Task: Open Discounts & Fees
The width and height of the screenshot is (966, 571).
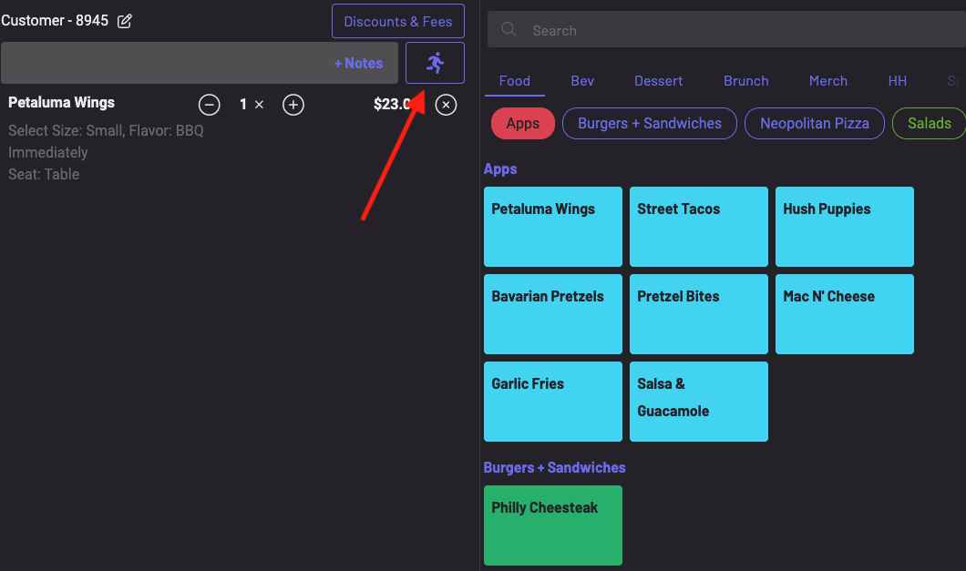Action: pos(398,22)
